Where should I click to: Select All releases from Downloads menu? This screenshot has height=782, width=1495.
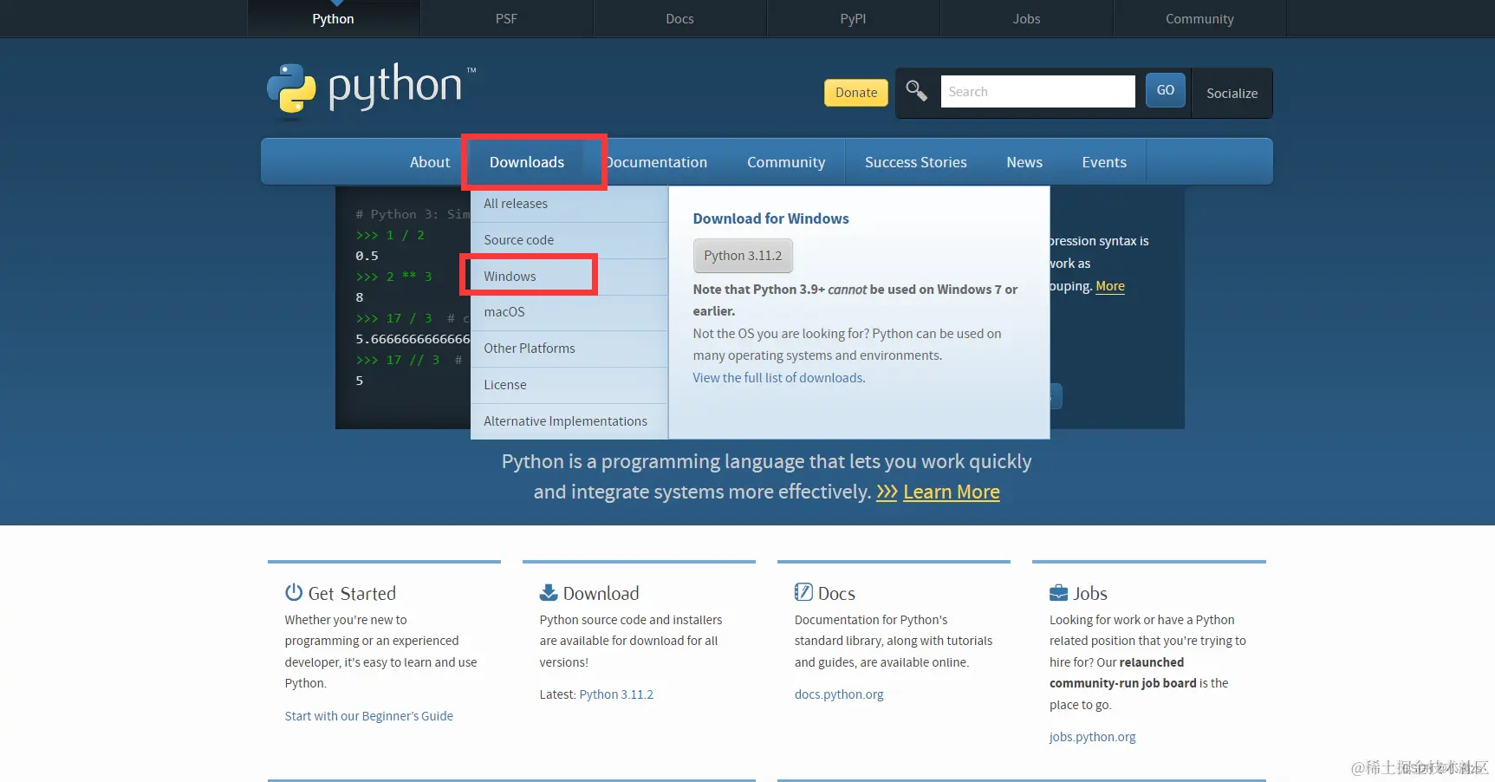pyautogui.click(x=569, y=204)
